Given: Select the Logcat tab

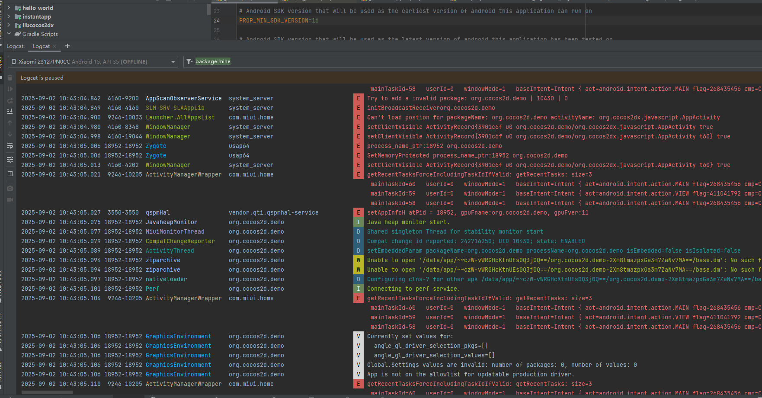Looking at the screenshot, I should pos(41,46).
